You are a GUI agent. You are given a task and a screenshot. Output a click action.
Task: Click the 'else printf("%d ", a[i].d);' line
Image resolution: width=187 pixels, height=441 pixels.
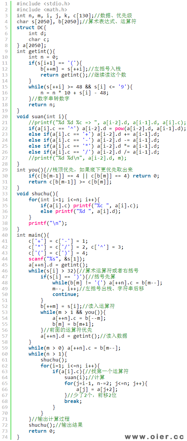81,211
